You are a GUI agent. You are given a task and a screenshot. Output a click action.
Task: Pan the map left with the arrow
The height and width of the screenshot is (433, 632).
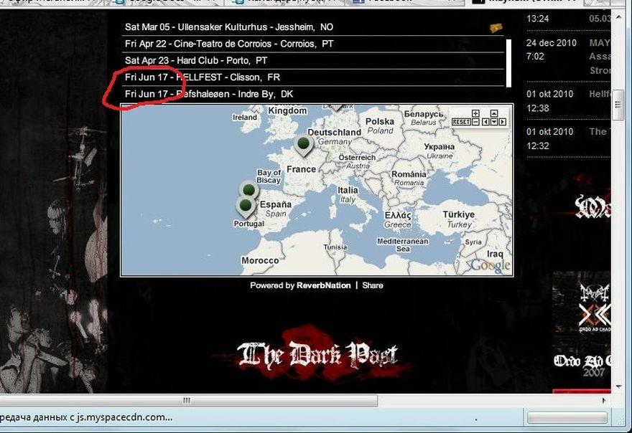(487, 122)
